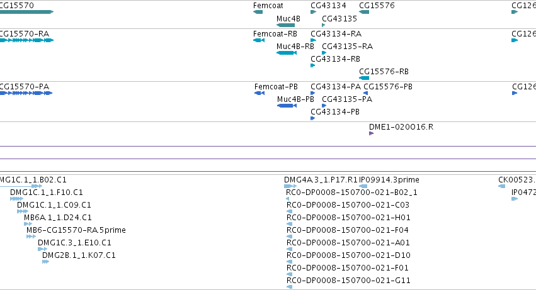Click the purple glyph under DME1-020016.R

[371, 133]
